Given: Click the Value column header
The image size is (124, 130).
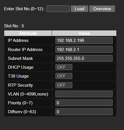Looking at the screenshot, I should pos(84,33).
